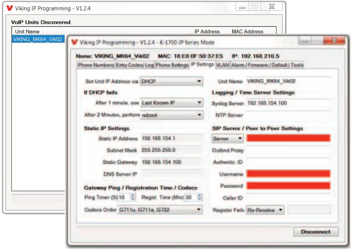The height and width of the screenshot is (250, 352).
Task: Click the DNS Server IP field
Action: (x=172, y=174)
